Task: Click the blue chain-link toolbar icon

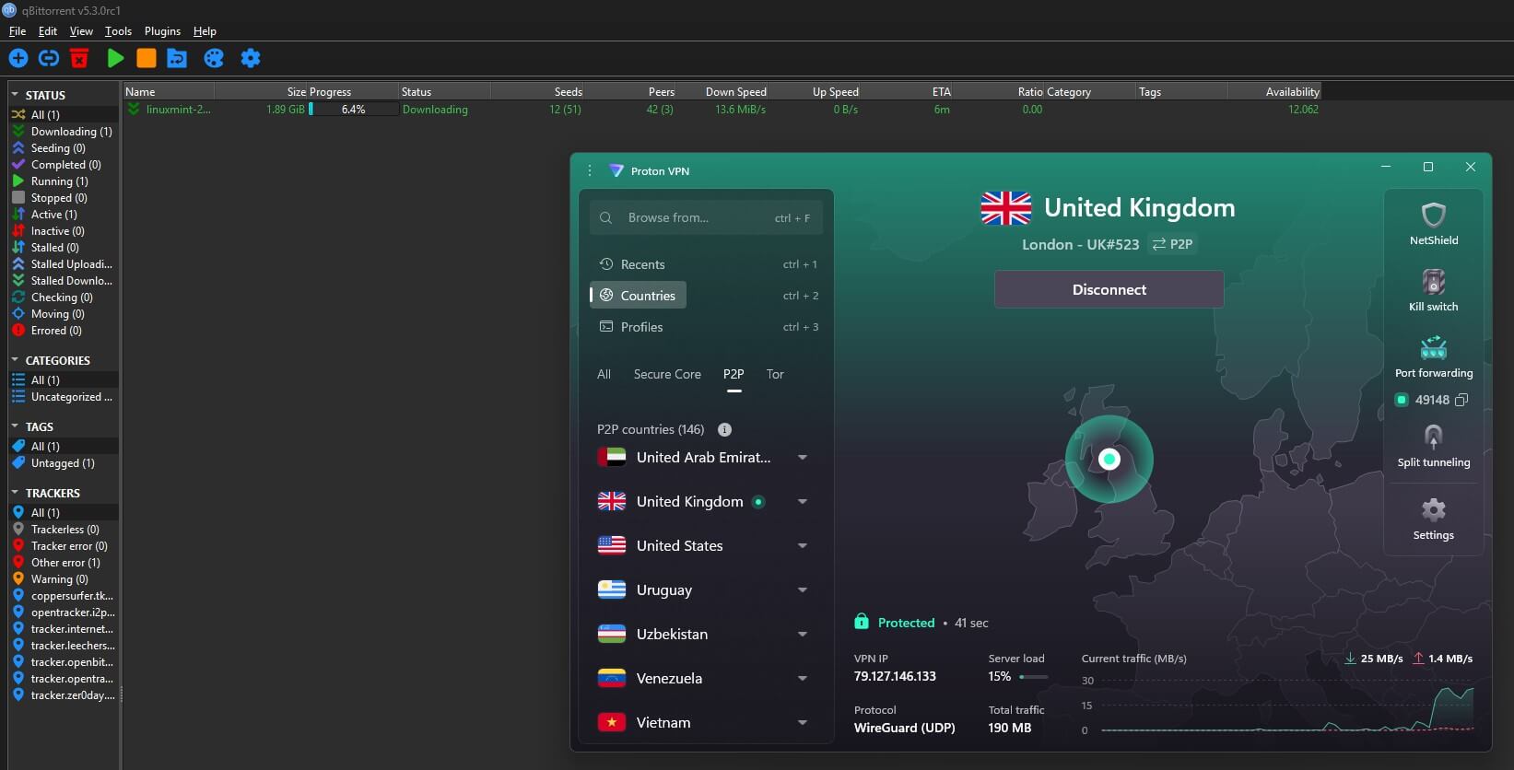Action: (49, 59)
